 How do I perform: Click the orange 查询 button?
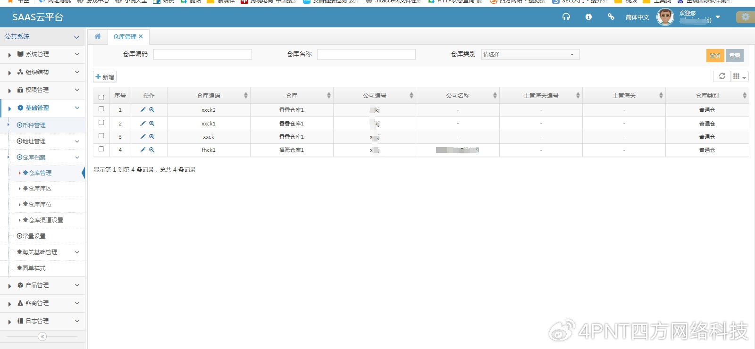pos(715,56)
